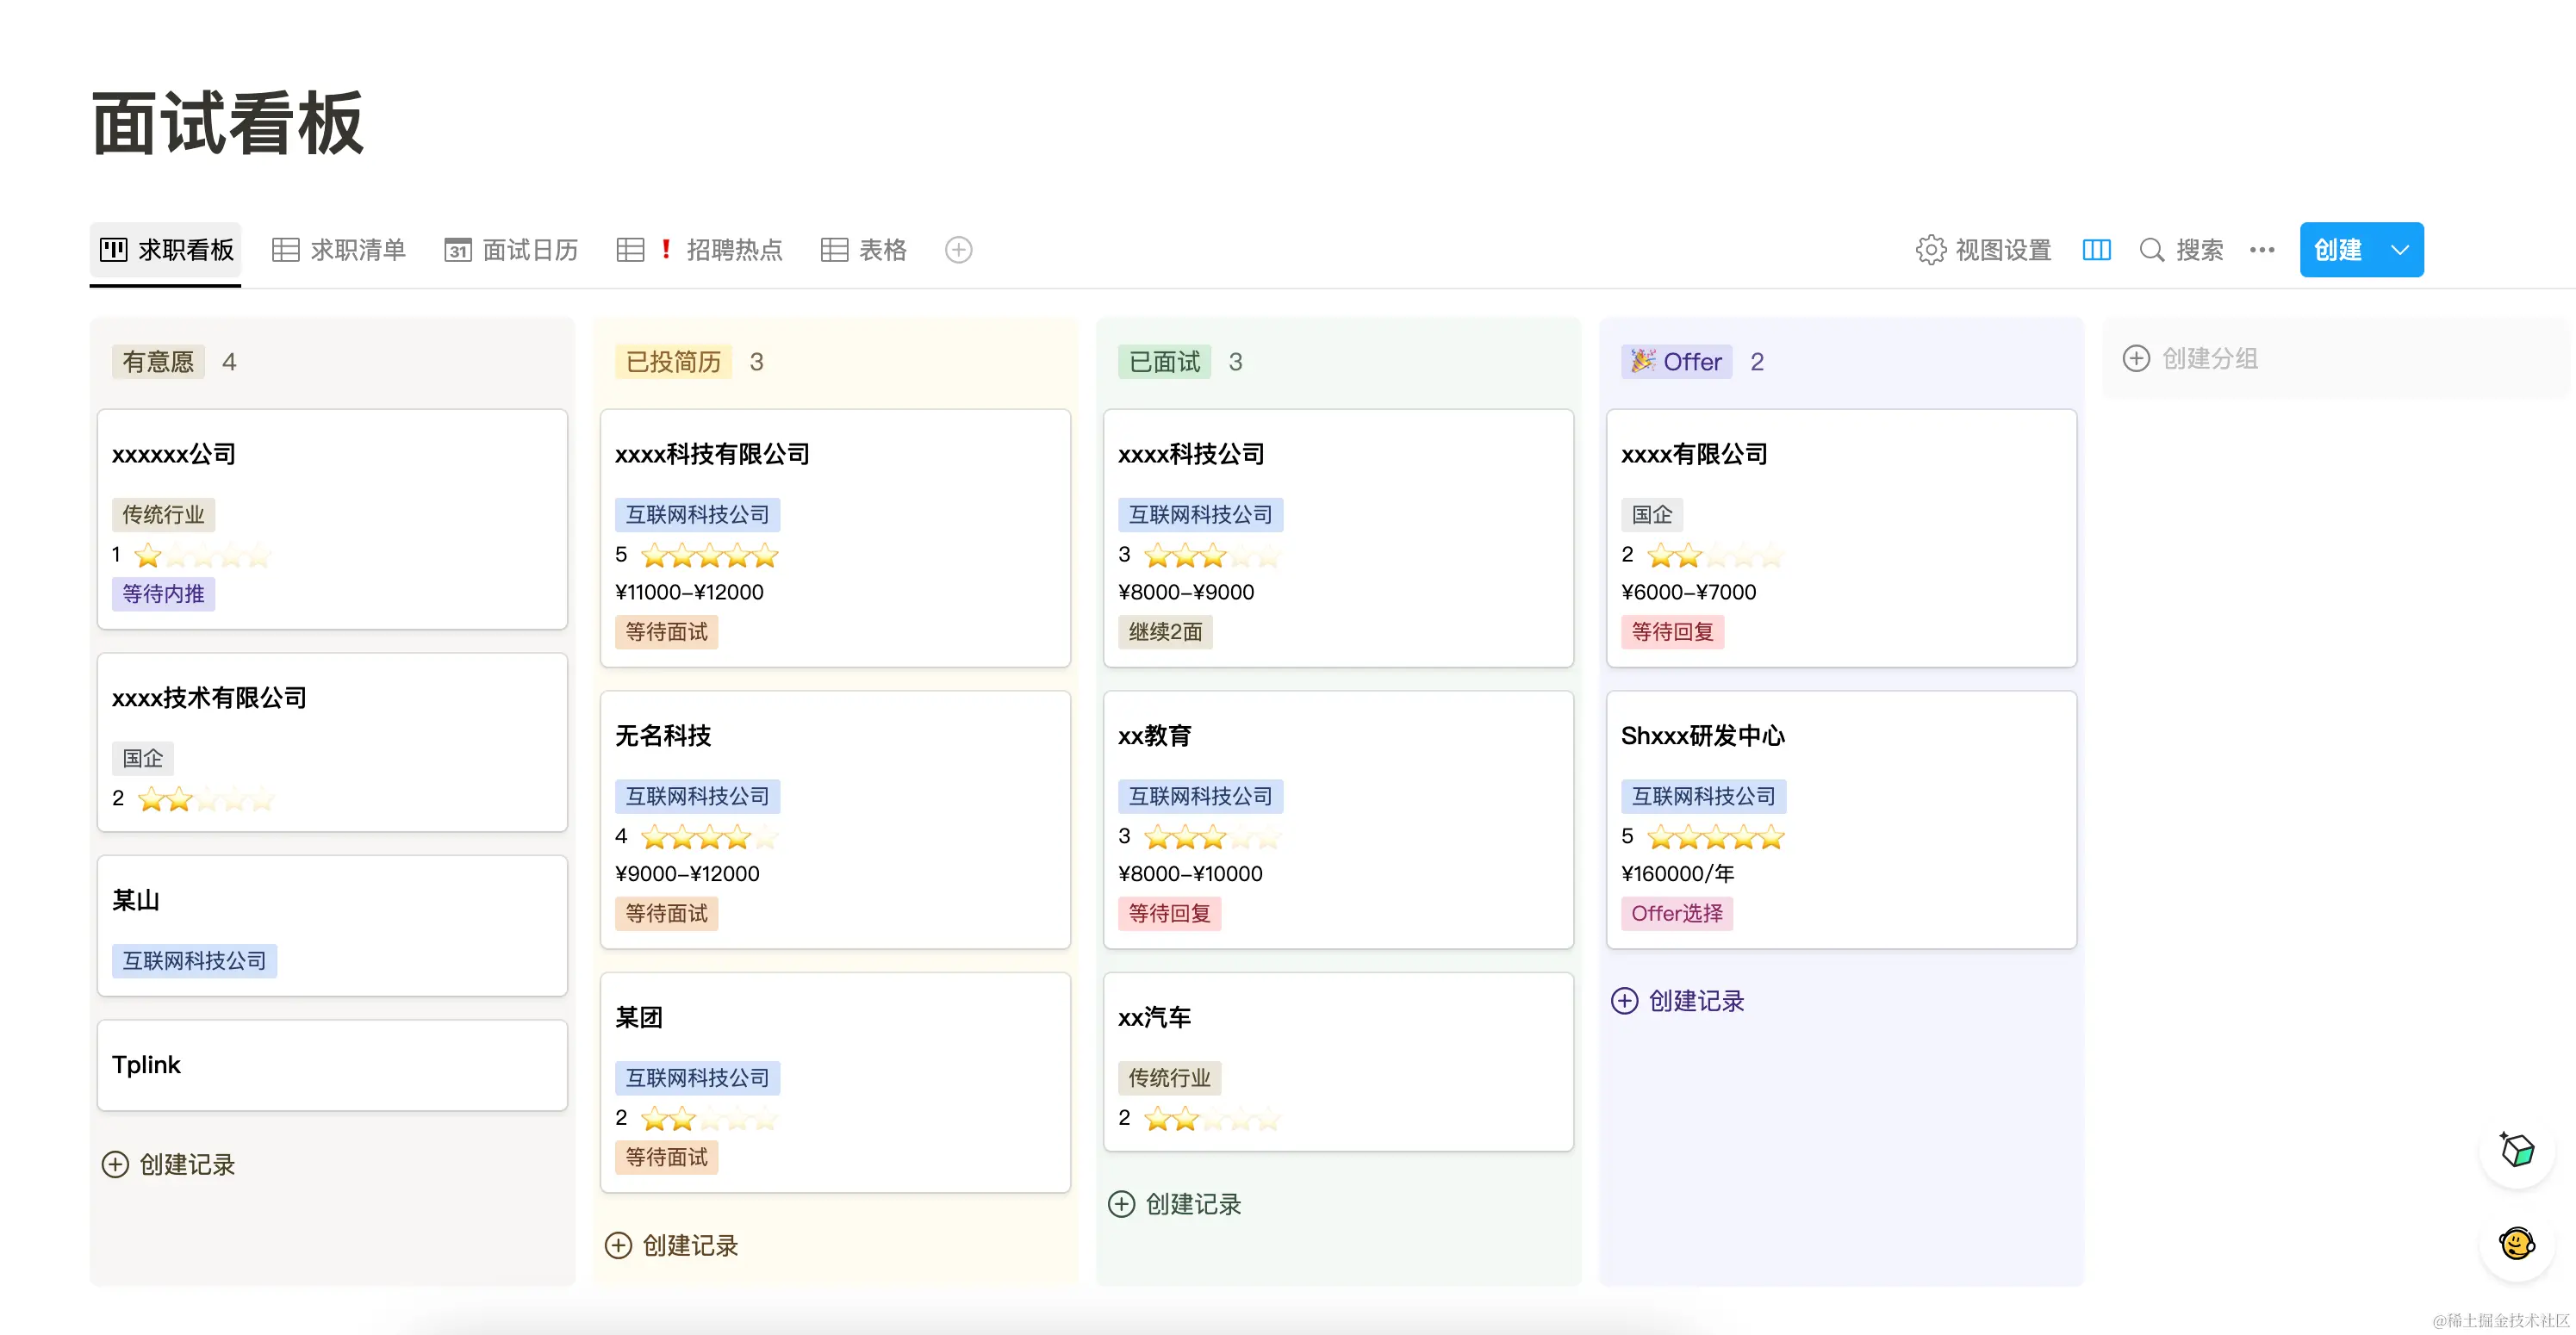Click star rating on 无名科技 card

(x=709, y=837)
